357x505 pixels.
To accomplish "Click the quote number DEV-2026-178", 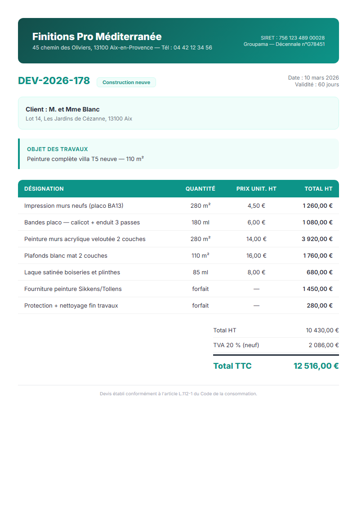I will [x=54, y=81].
